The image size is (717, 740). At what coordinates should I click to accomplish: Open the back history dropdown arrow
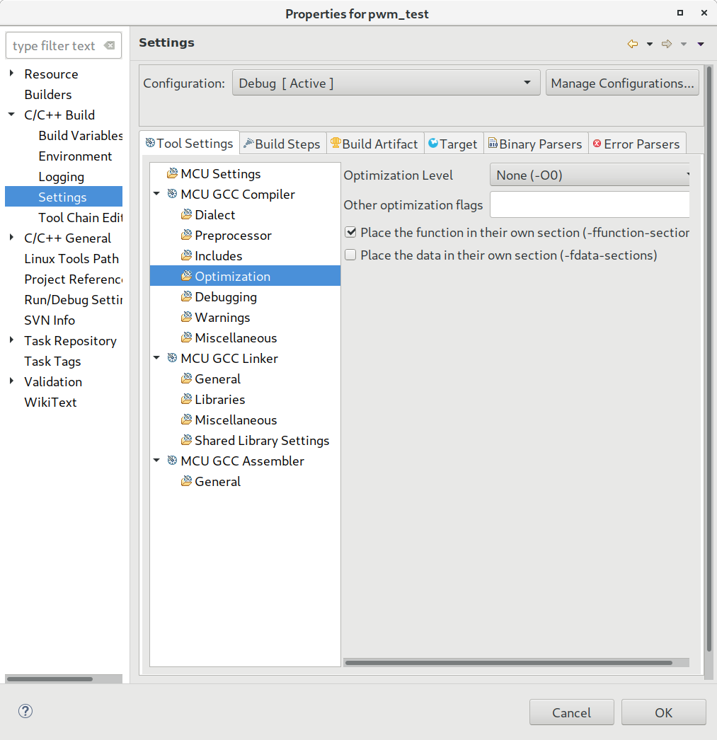tap(650, 45)
